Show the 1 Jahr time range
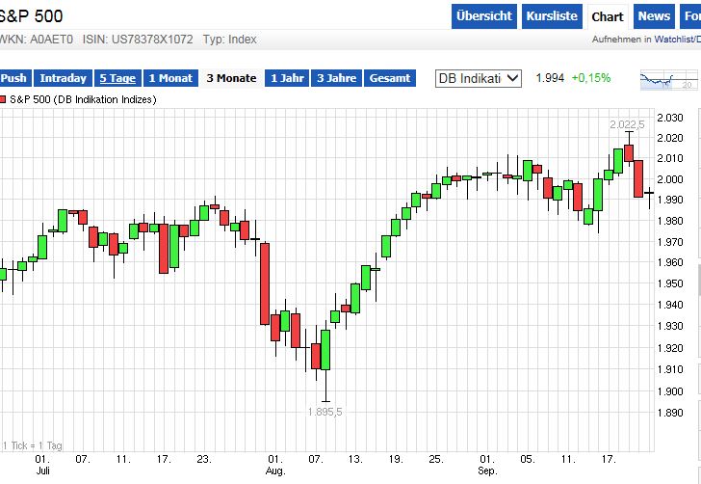 click(x=287, y=78)
